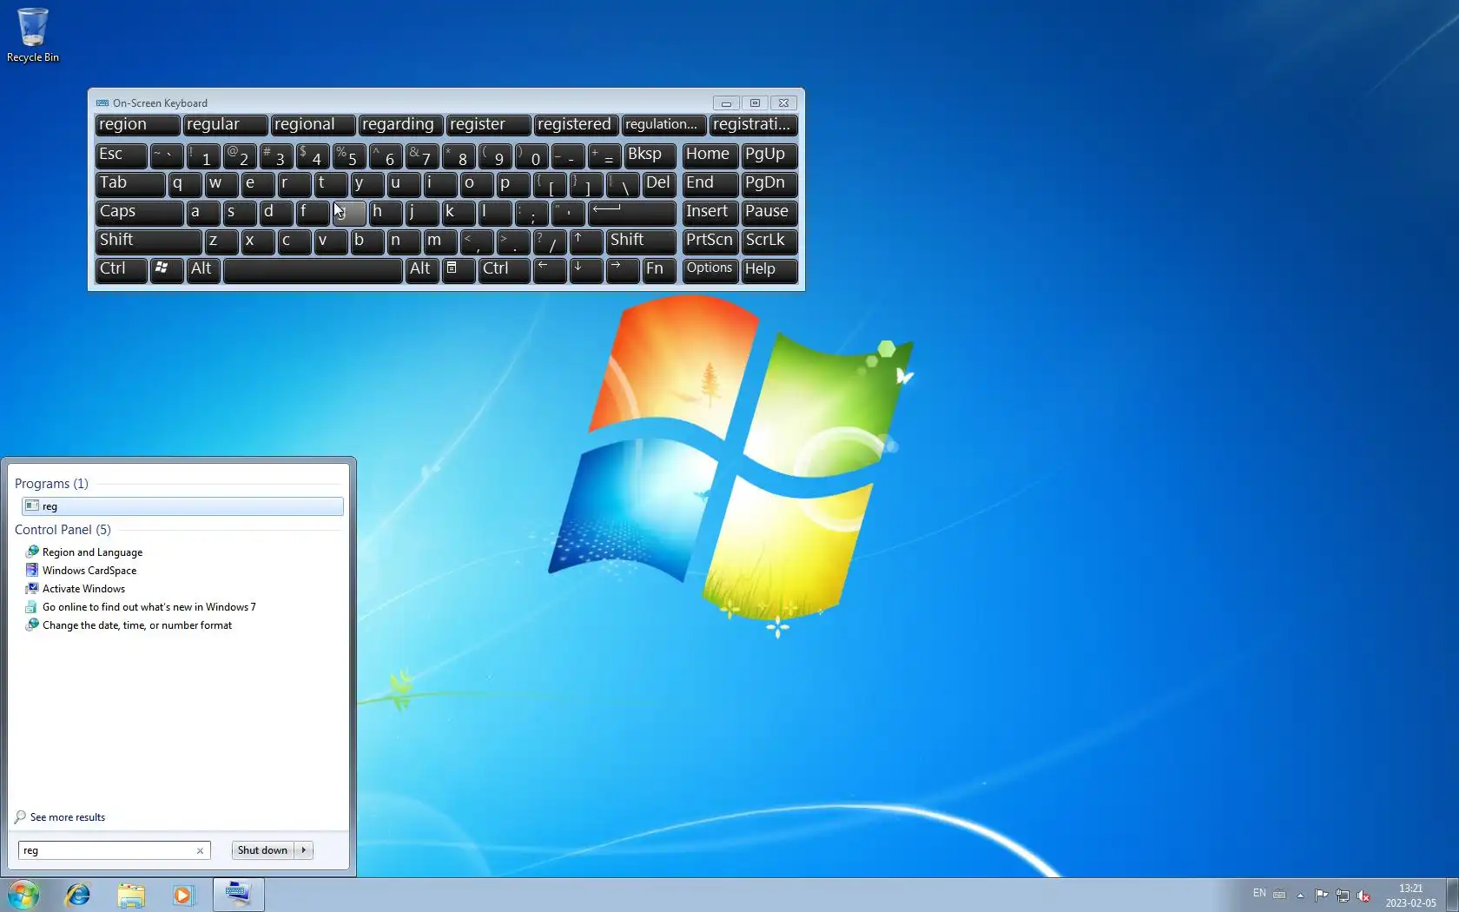Click the PrtScn key
This screenshot has height=912, width=1459.
pos(710,241)
